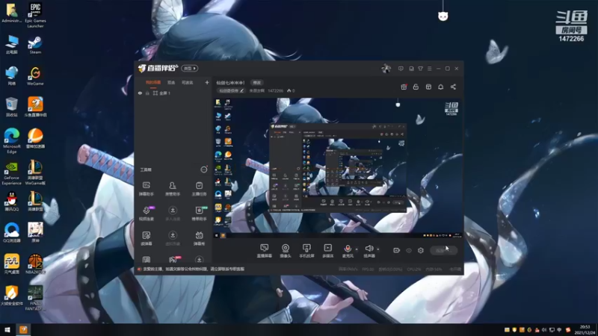This screenshot has height=336, width=598.
Task: Open the mail inbox icon in title bar
Action: click(x=411, y=69)
